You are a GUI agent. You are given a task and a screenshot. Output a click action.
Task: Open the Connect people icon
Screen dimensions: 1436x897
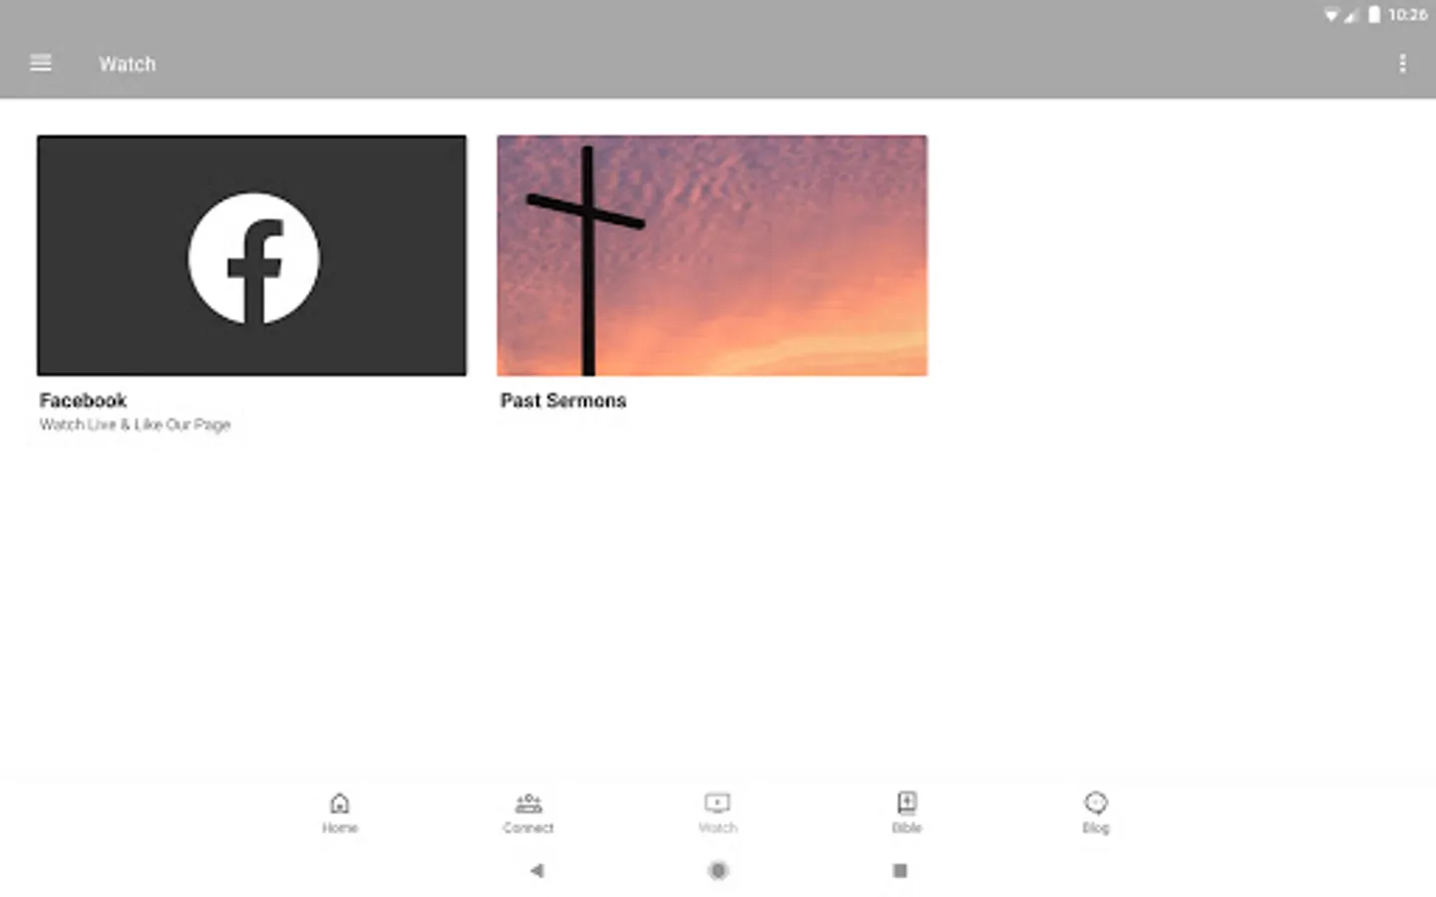529,802
